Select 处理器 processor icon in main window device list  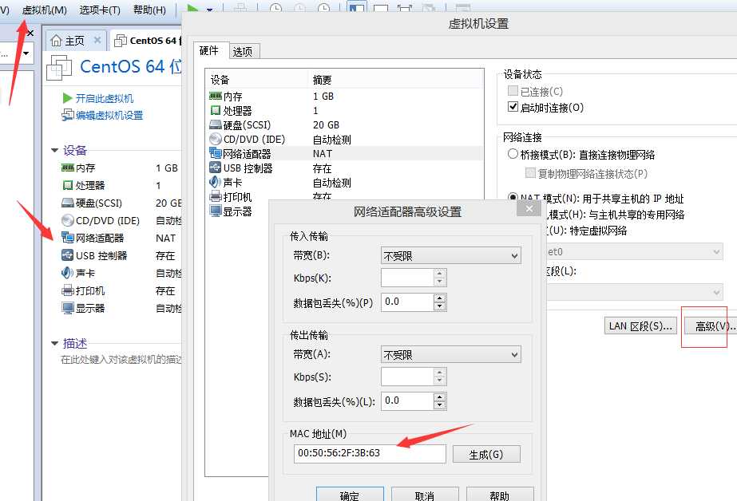pos(68,185)
